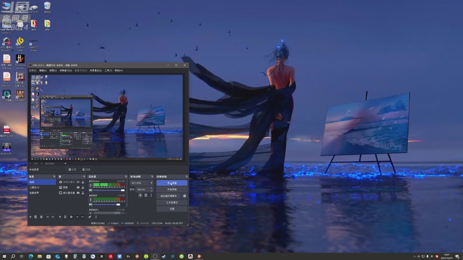The width and height of the screenshot is (463, 260).
Task: Mute the Desktop Audio channel
Action: [90, 205]
